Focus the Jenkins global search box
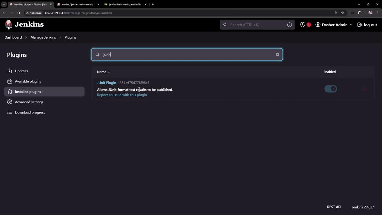 pos(257,25)
